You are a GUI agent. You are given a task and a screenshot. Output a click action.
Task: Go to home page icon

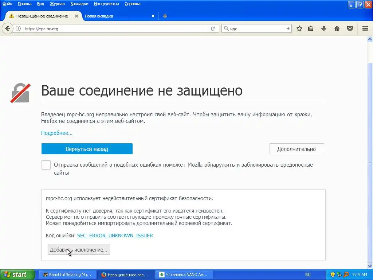pyautogui.click(x=337, y=28)
